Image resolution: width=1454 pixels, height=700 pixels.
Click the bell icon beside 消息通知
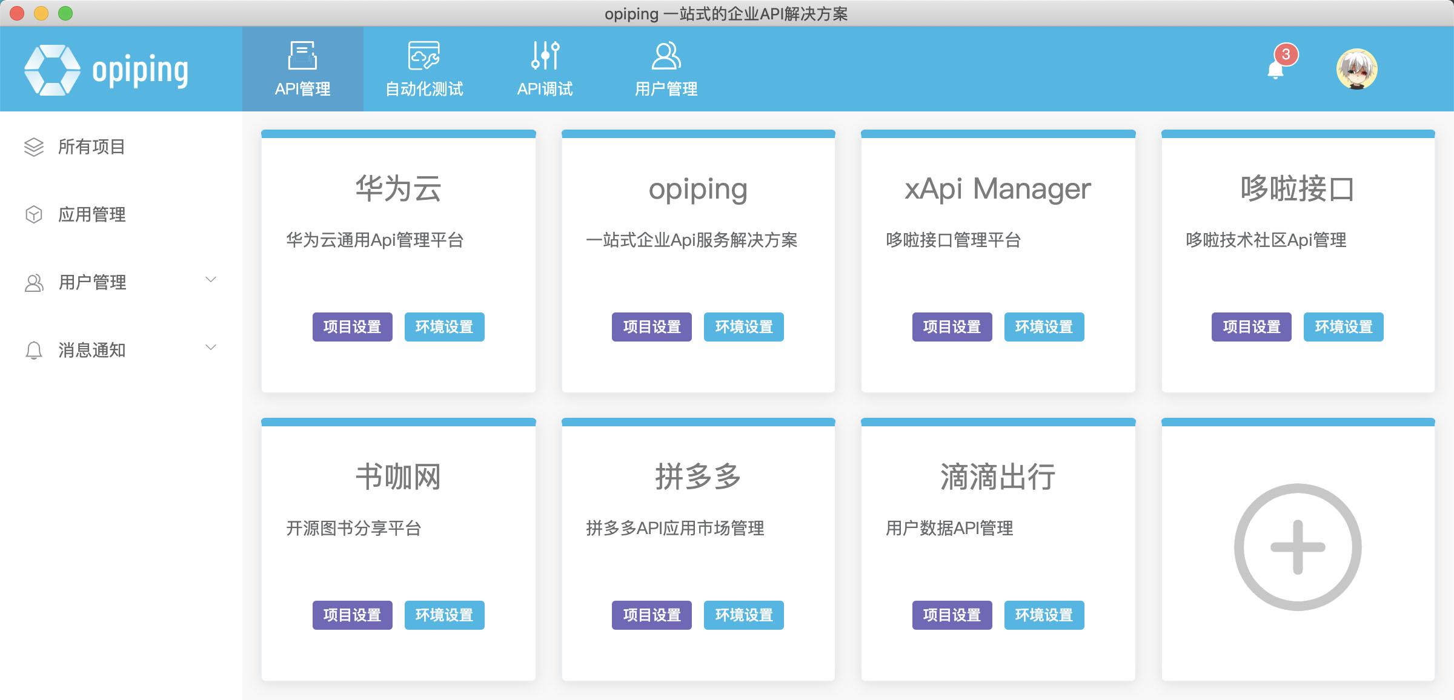coord(34,350)
